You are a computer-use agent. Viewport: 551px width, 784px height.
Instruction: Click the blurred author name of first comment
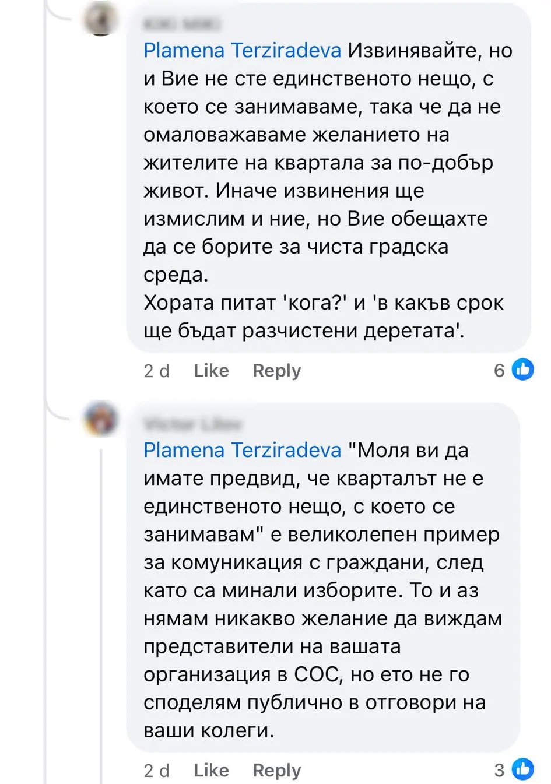(182, 24)
